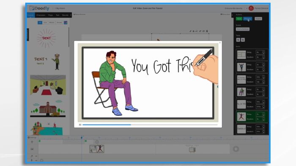Image resolution: width=296 pixels, height=166 pixels.
Task: Increase delay stepper on first layer
Action: (264, 51)
